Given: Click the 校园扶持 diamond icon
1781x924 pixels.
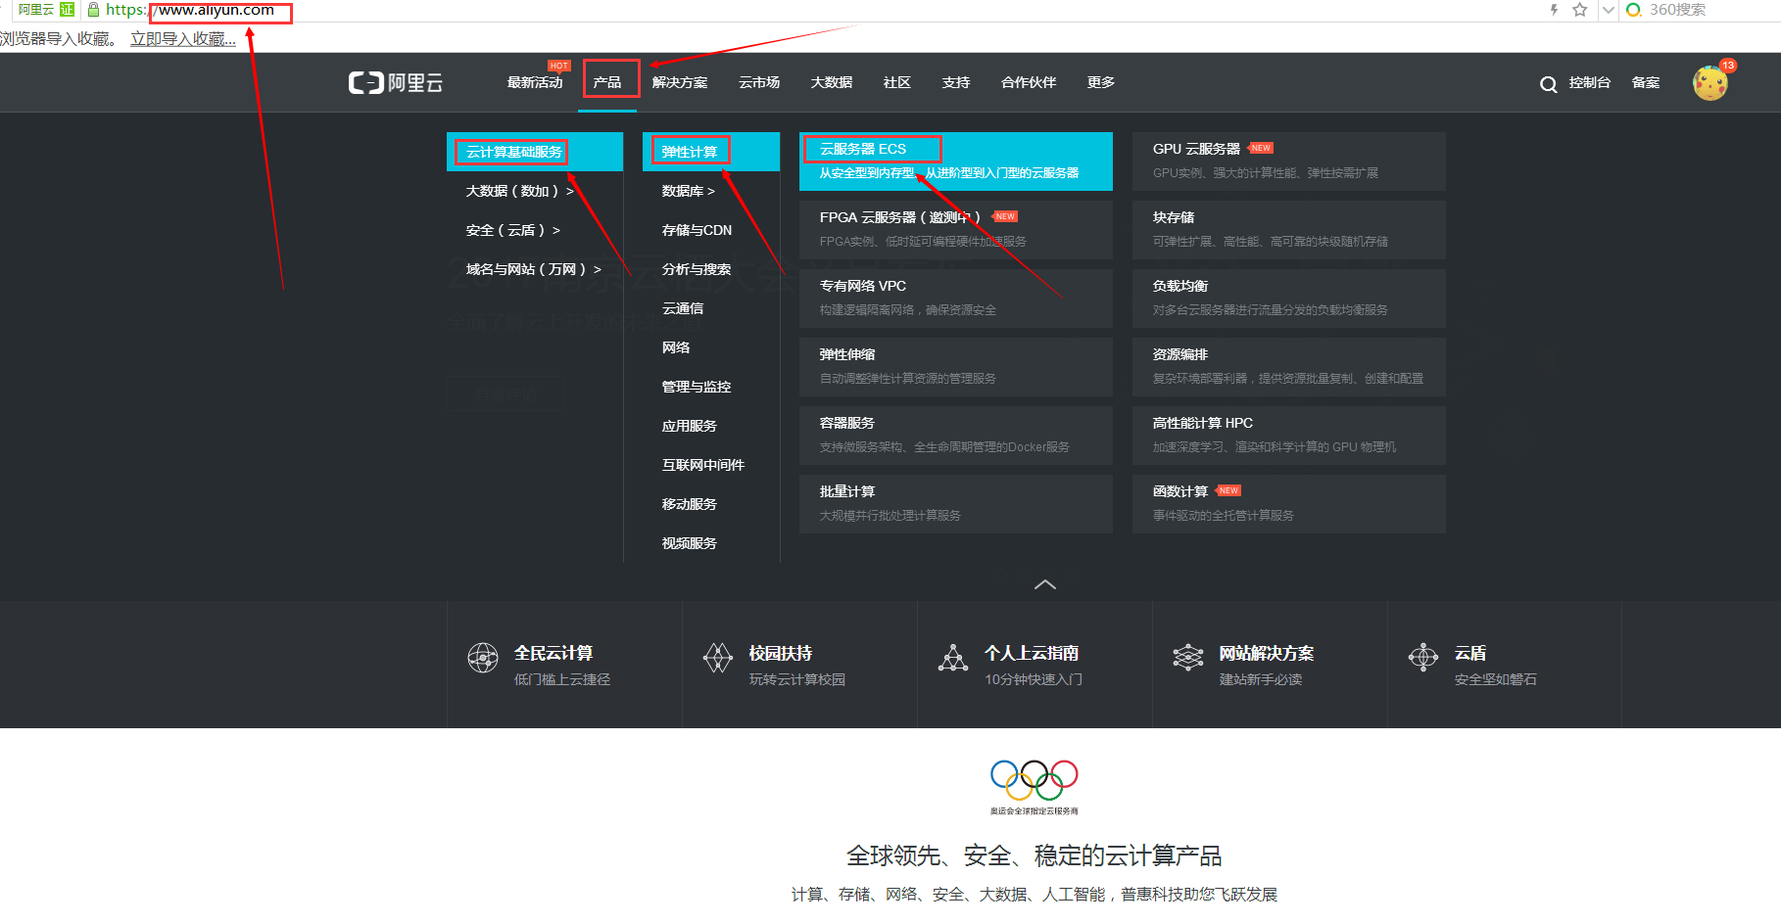Looking at the screenshot, I should coord(718,658).
